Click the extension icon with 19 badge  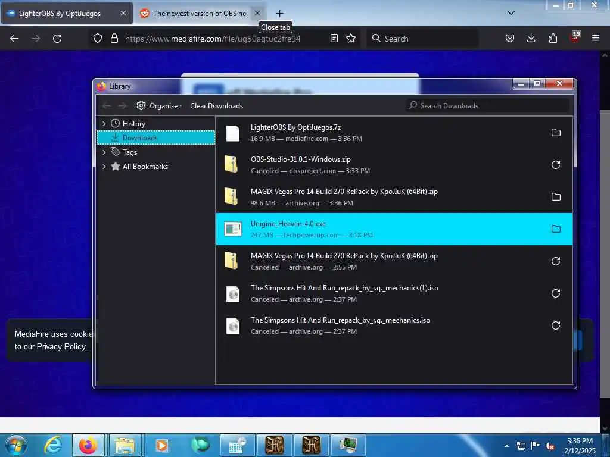click(x=575, y=37)
